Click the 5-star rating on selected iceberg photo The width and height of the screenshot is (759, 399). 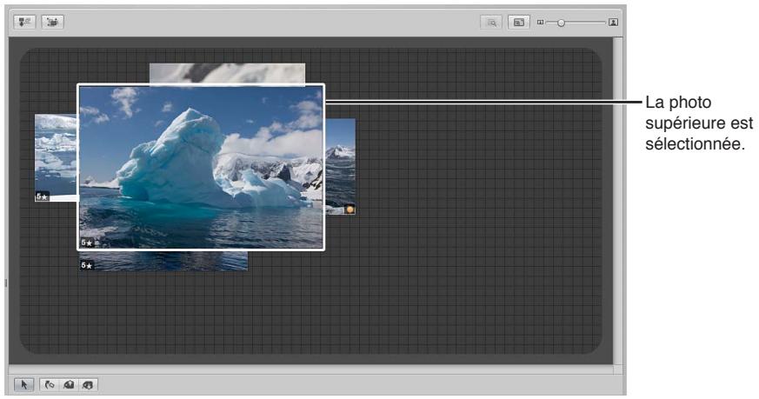click(x=87, y=243)
